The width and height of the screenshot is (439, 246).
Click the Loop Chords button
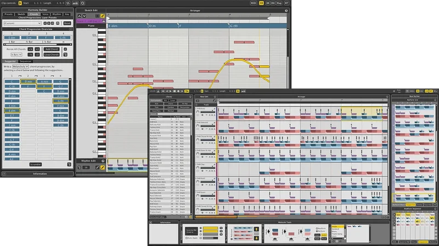pyautogui.click(x=52, y=54)
